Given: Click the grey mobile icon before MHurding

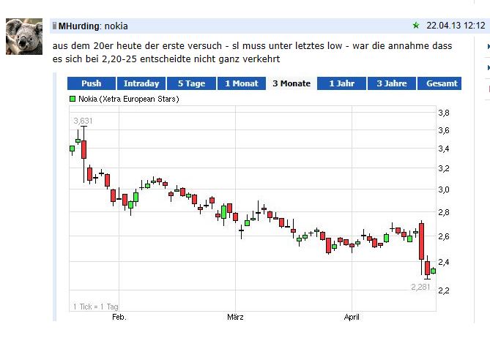Looking at the screenshot, I should (x=55, y=26).
